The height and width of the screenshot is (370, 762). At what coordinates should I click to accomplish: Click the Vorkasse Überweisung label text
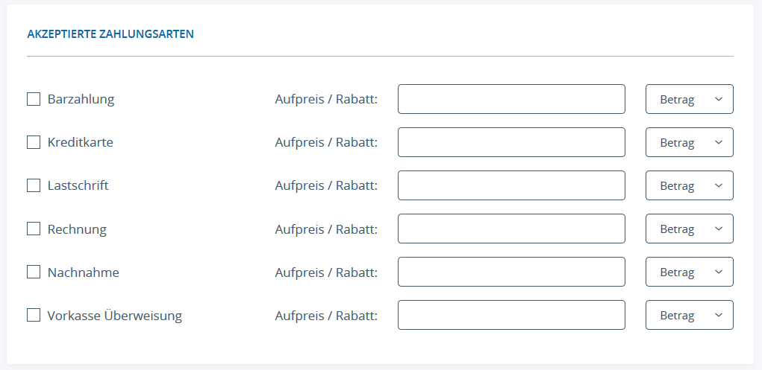pyautogui.click(x=115, y=316)
